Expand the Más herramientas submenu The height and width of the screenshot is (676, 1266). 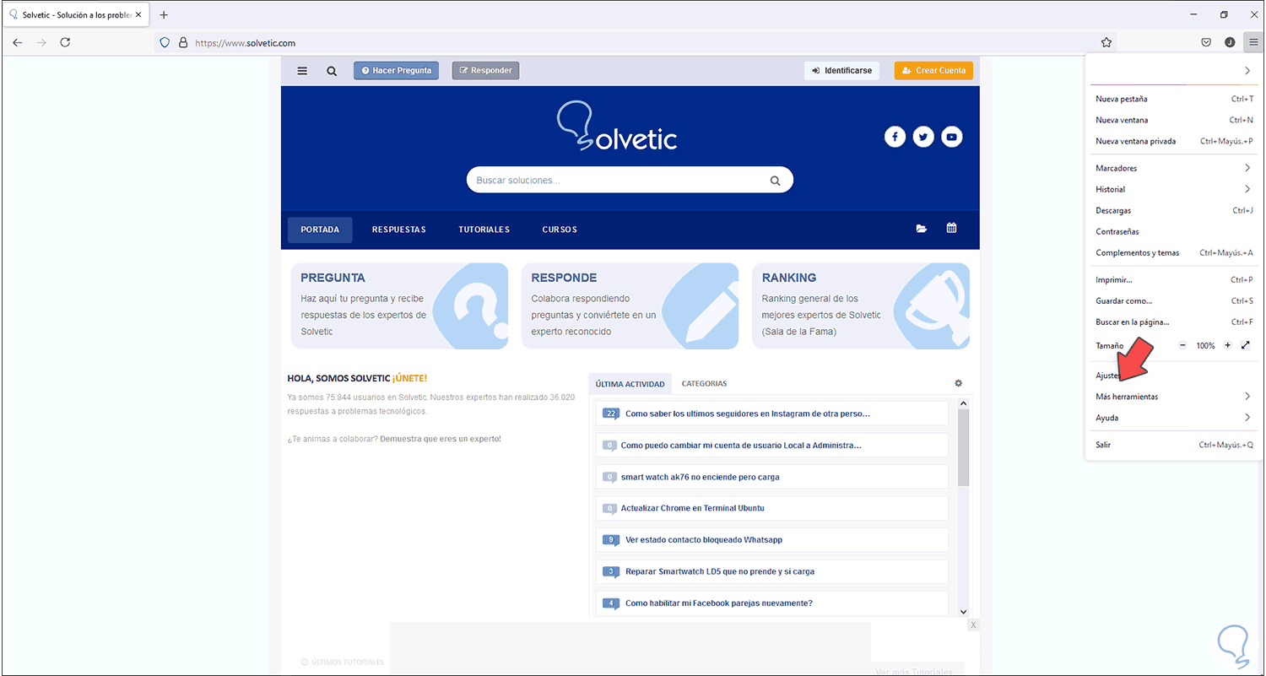click(1173, 397)
